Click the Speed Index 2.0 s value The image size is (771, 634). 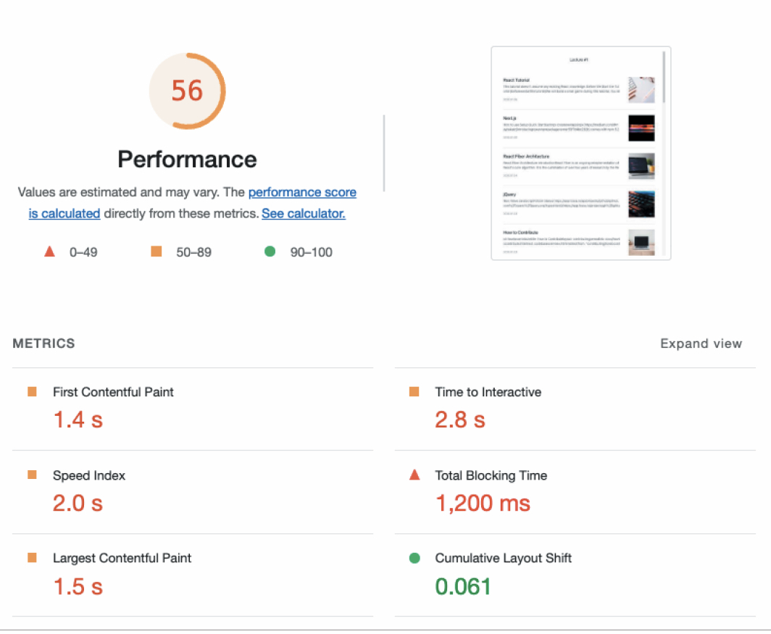[78, 503]
